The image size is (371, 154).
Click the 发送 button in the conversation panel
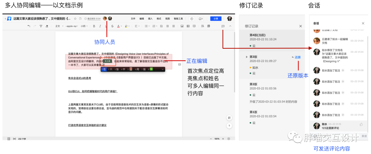[364, 136]
